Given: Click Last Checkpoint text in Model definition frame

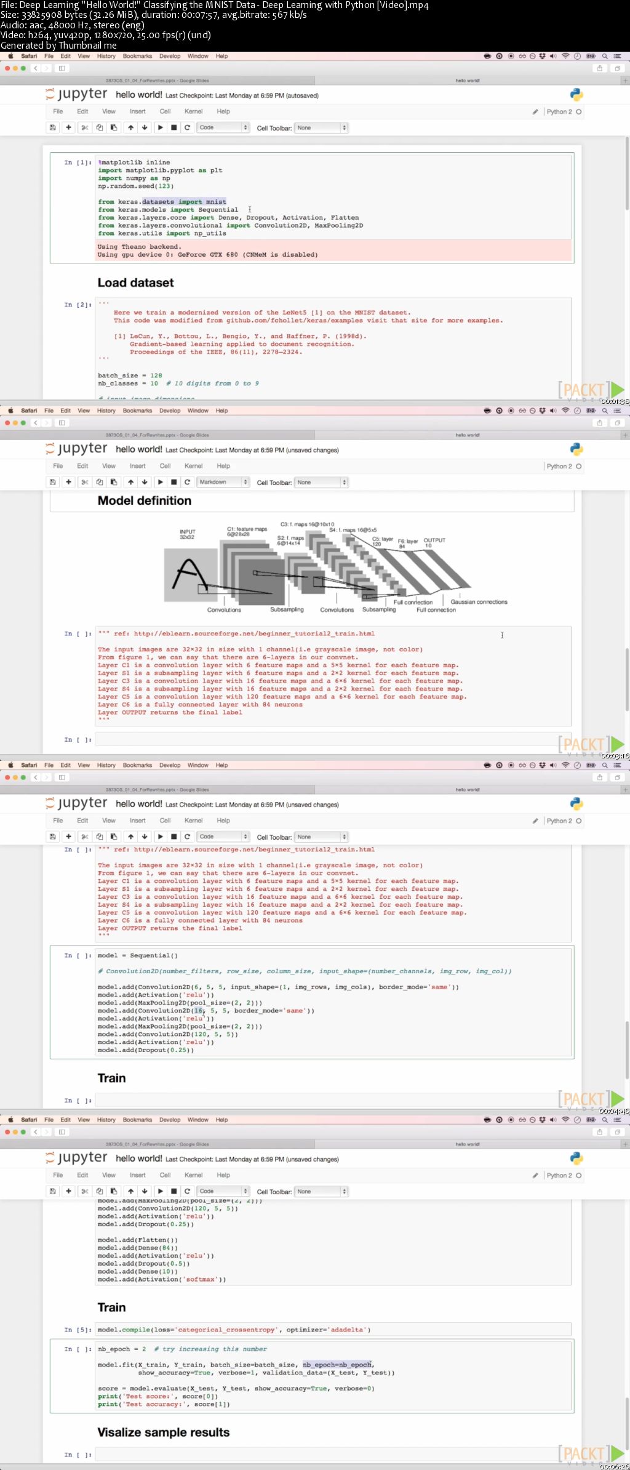Looking at the screenshot, I should pyautogui.click(x=252, y=450).
